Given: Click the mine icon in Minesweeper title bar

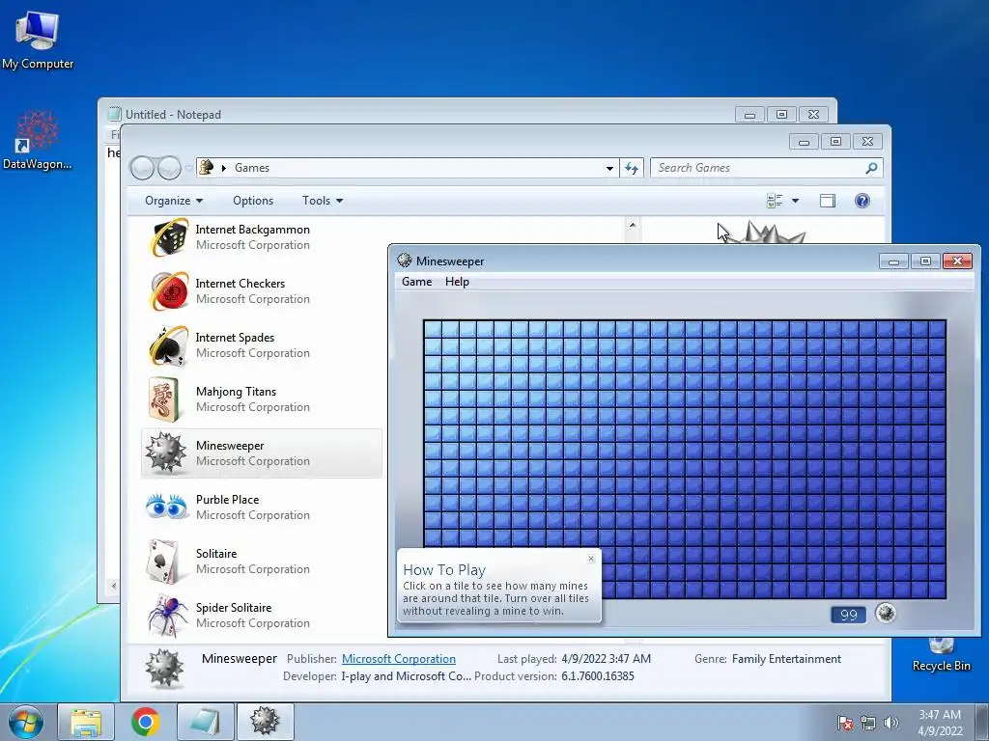Looking at the screenshot, I should 405,261.
